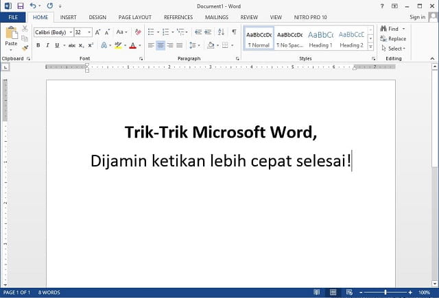Clear all formatting eraser icon
The height and width of the screenshot is (298, 439).
pyautogui.click(x=138, y=32)
